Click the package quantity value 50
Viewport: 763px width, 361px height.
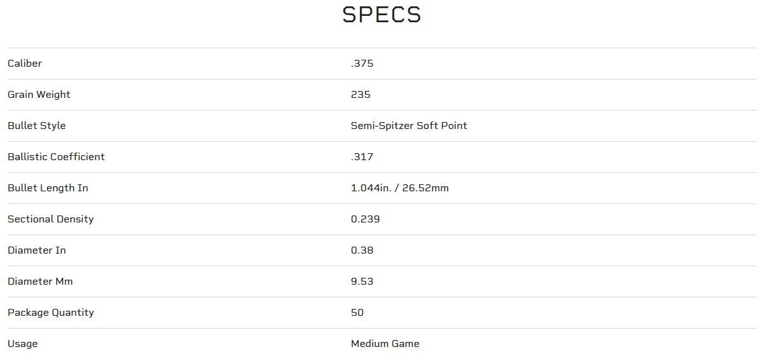(x=357, y=313)
